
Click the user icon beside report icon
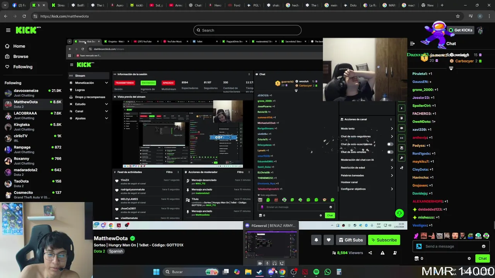click(395, 253)
